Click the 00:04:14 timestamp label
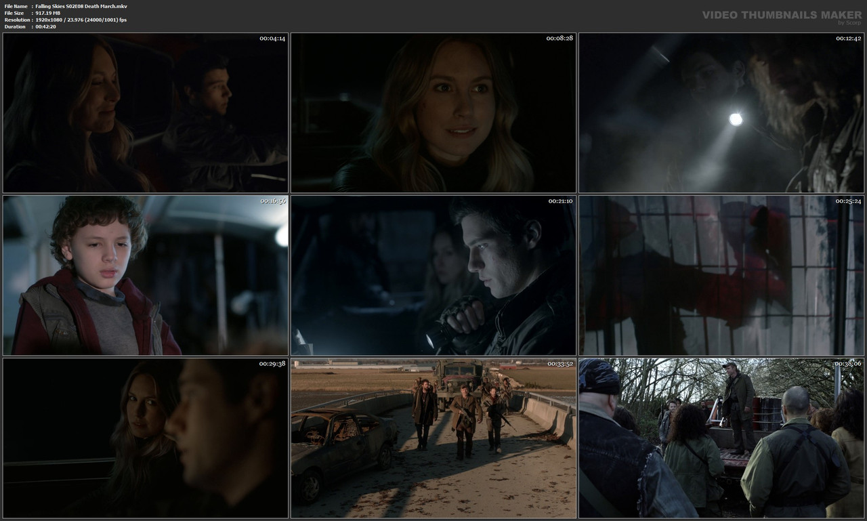Screen dimensions: 867x521 274,39
